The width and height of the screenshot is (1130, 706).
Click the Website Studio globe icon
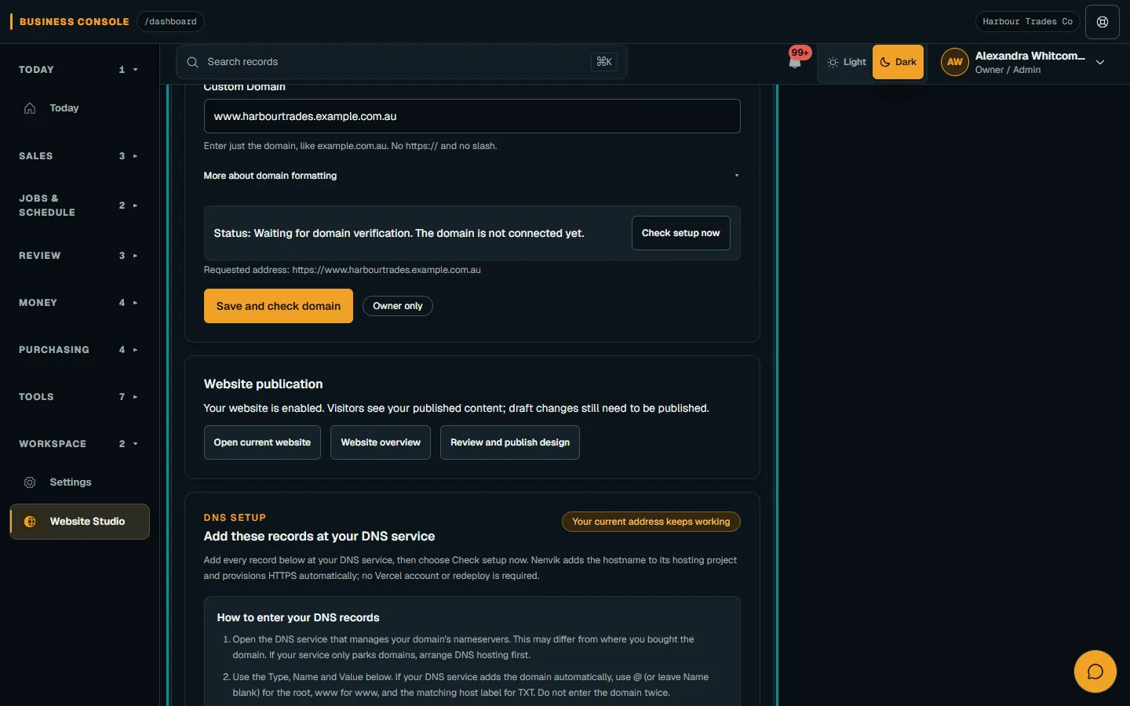click(30, 522)
